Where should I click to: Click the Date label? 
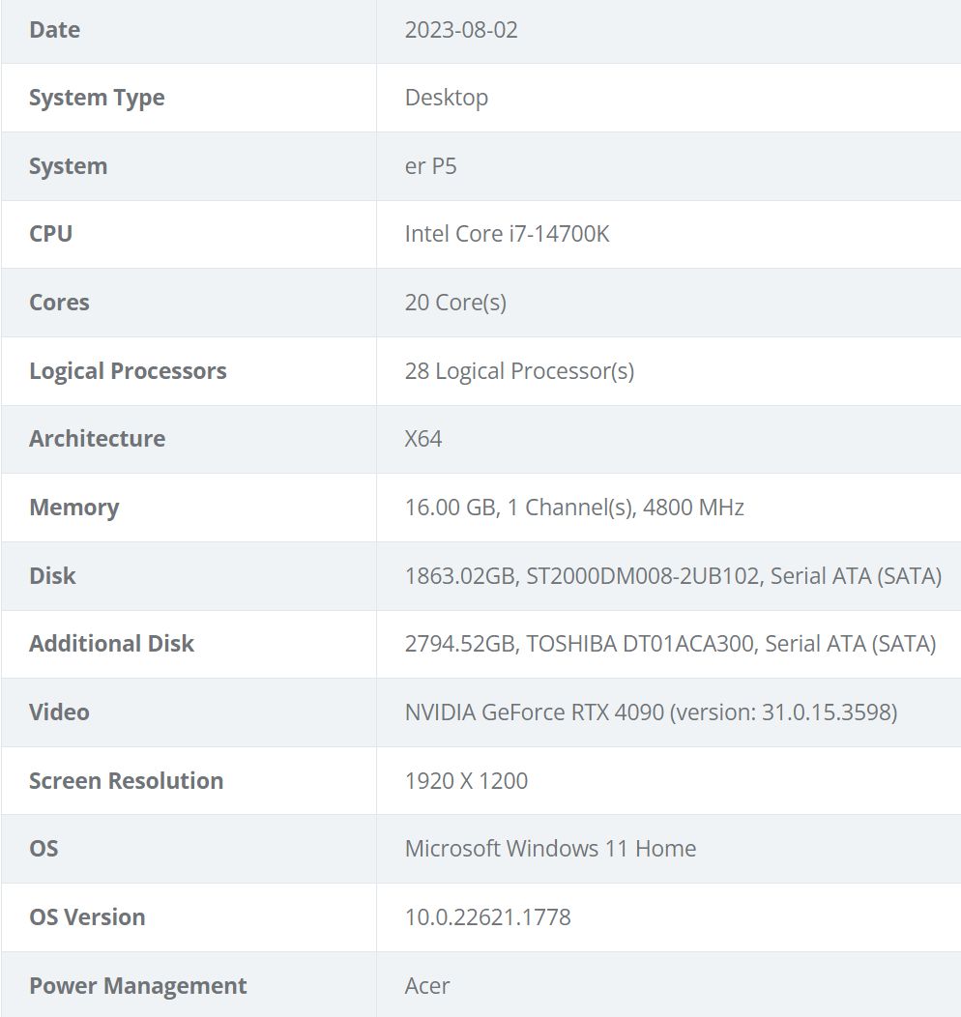pyautogui.click(x=54, y=30)
